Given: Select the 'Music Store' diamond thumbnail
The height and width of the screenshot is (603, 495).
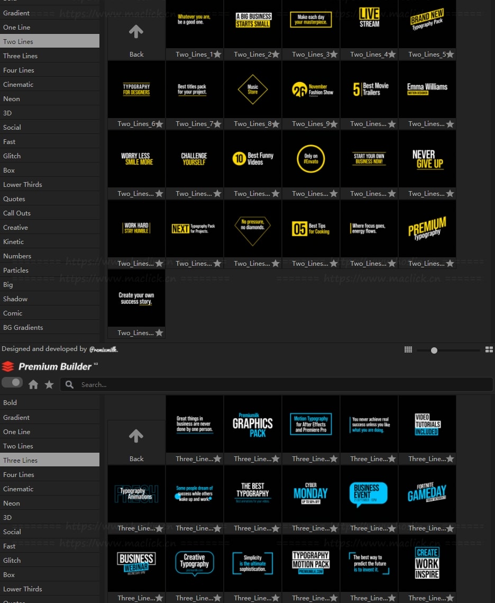Looking at the screenshot, I should 253,89.
